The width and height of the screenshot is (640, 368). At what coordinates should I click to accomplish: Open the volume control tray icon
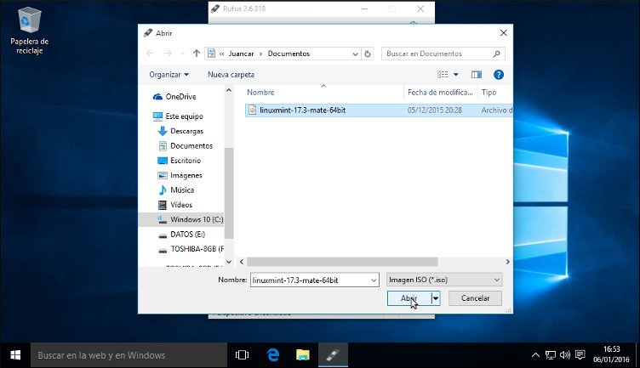click(565, 355)
